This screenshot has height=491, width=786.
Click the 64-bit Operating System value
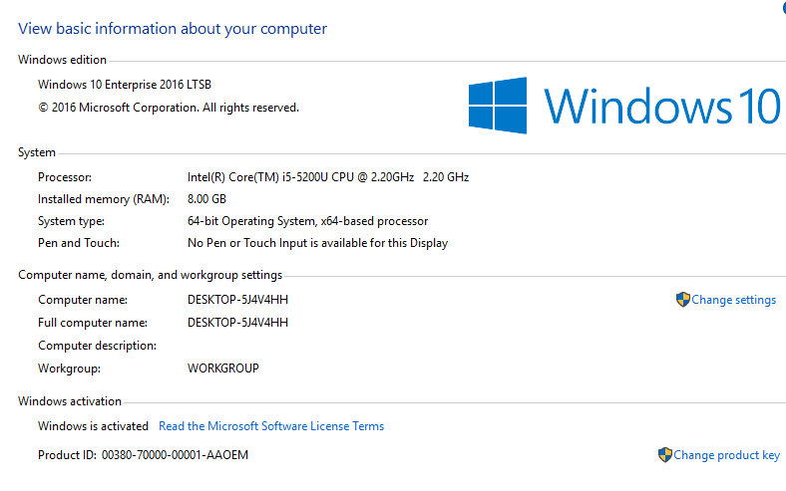coord(307,221)
